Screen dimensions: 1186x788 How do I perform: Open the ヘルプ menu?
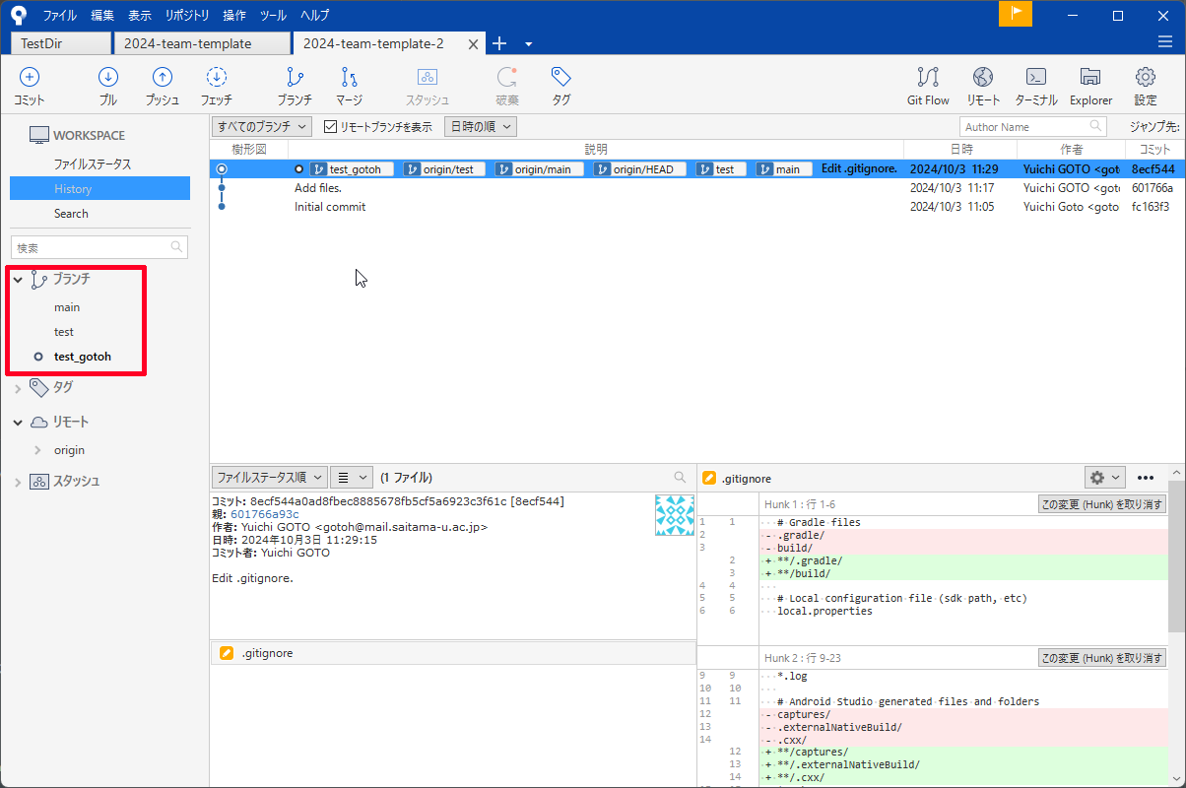point(315,15)
